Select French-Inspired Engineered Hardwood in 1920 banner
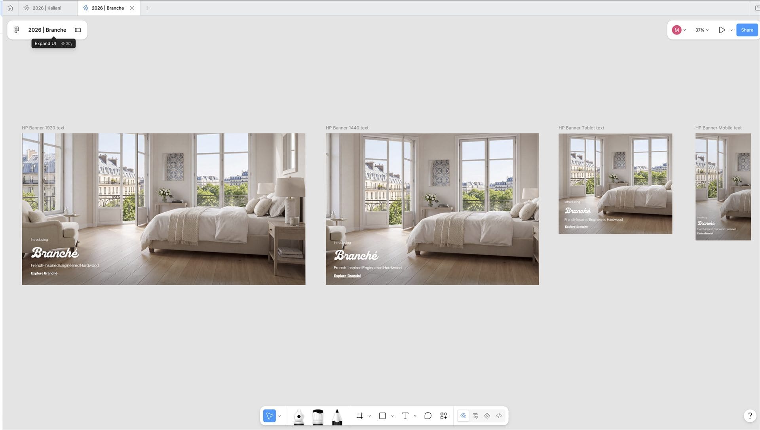760x430 pixels. [x=65, y=265]
